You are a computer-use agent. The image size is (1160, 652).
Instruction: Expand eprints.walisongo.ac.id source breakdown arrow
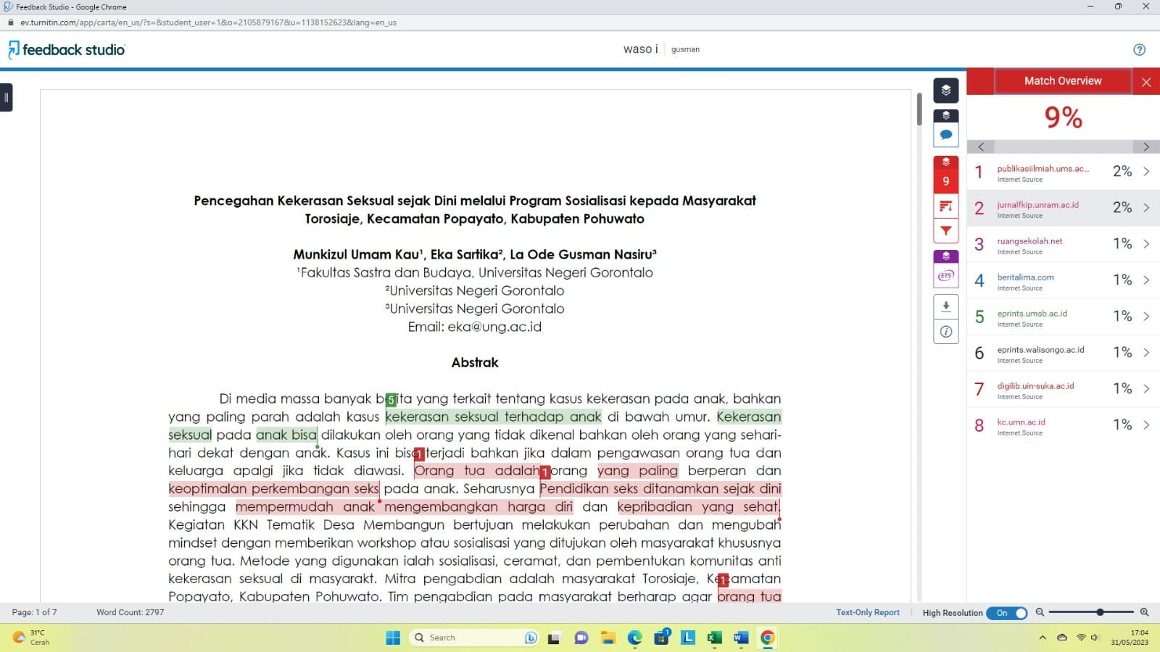[x=1146, y=353]
